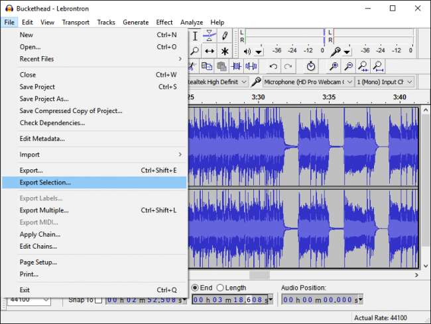Open the 1 (Mono) input channels dropdown
Viewport: 431px width, 324px height.
[x=385, y=81]
